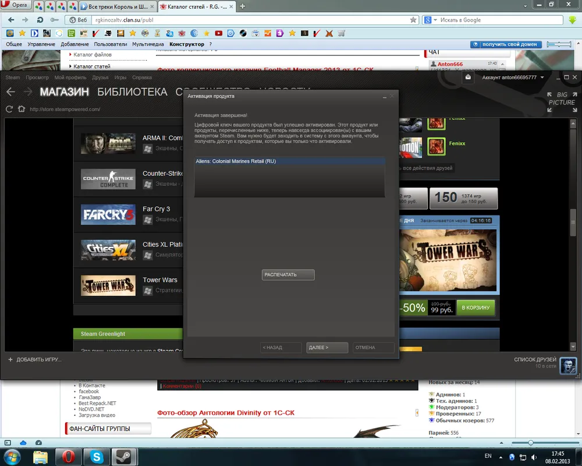Open Справка menu in Steam

point(142,77)
